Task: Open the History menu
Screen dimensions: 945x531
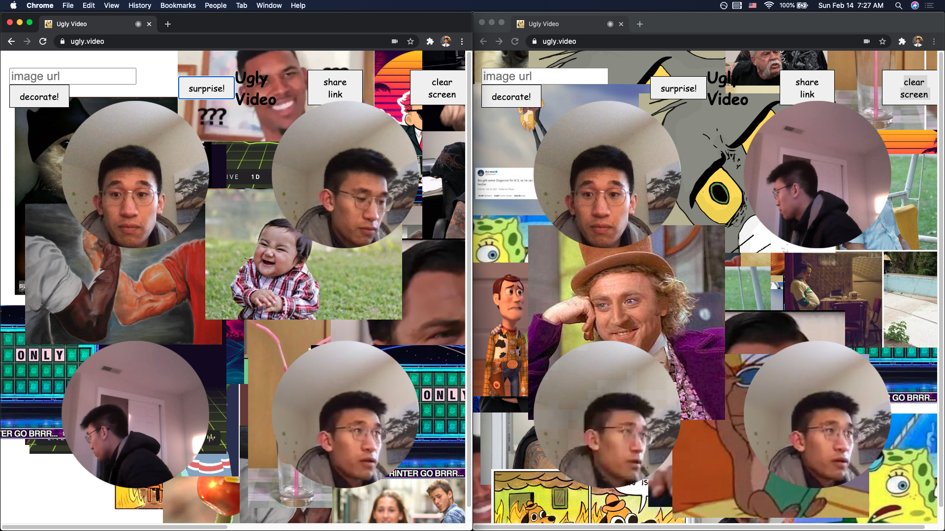Action: [139, 5]
